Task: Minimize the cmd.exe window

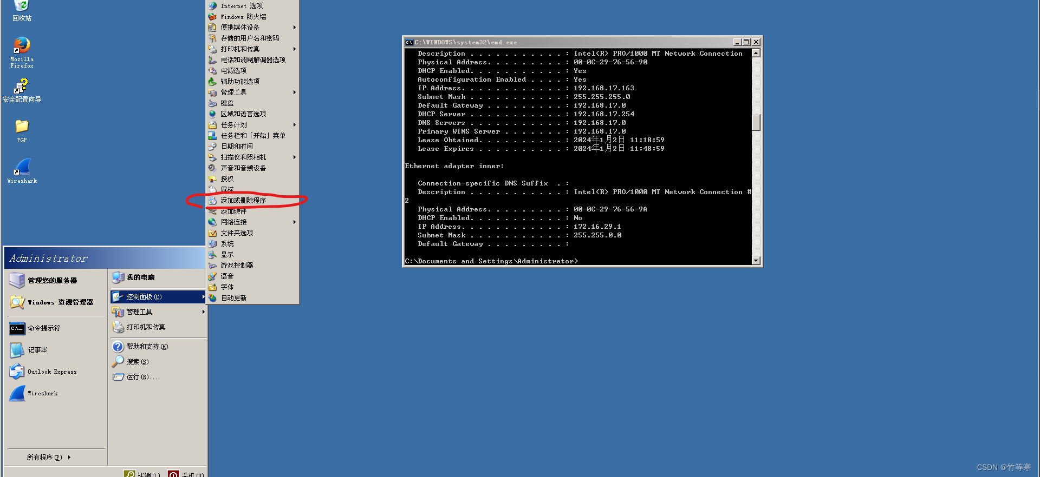Action: pyautogui.click(x=737, y=42)
